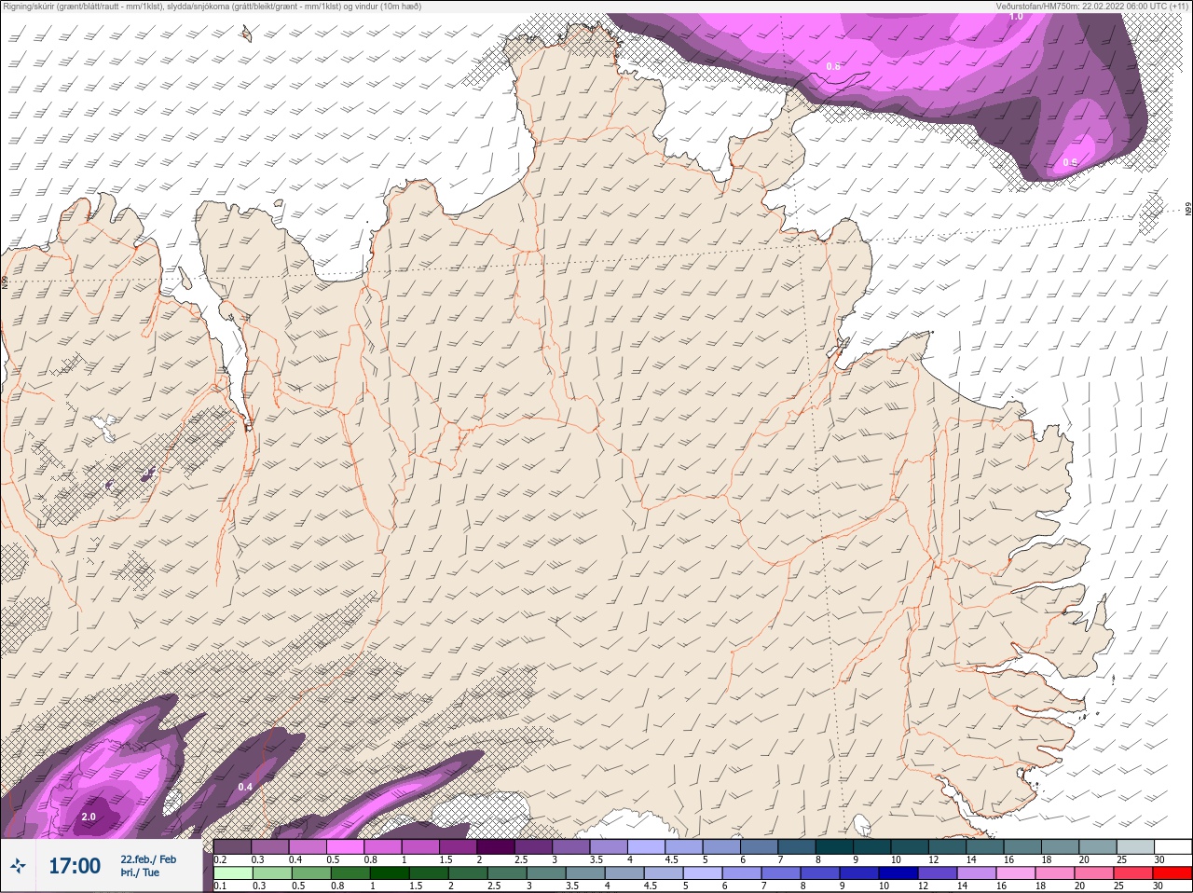This screenshot has width=1193, height=893.
Task: Click the pale green swatch after 0.1
Action: tap(233, 874)
